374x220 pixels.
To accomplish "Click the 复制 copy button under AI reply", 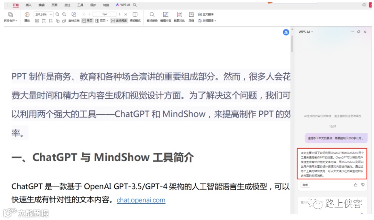I will coord(305,185).
